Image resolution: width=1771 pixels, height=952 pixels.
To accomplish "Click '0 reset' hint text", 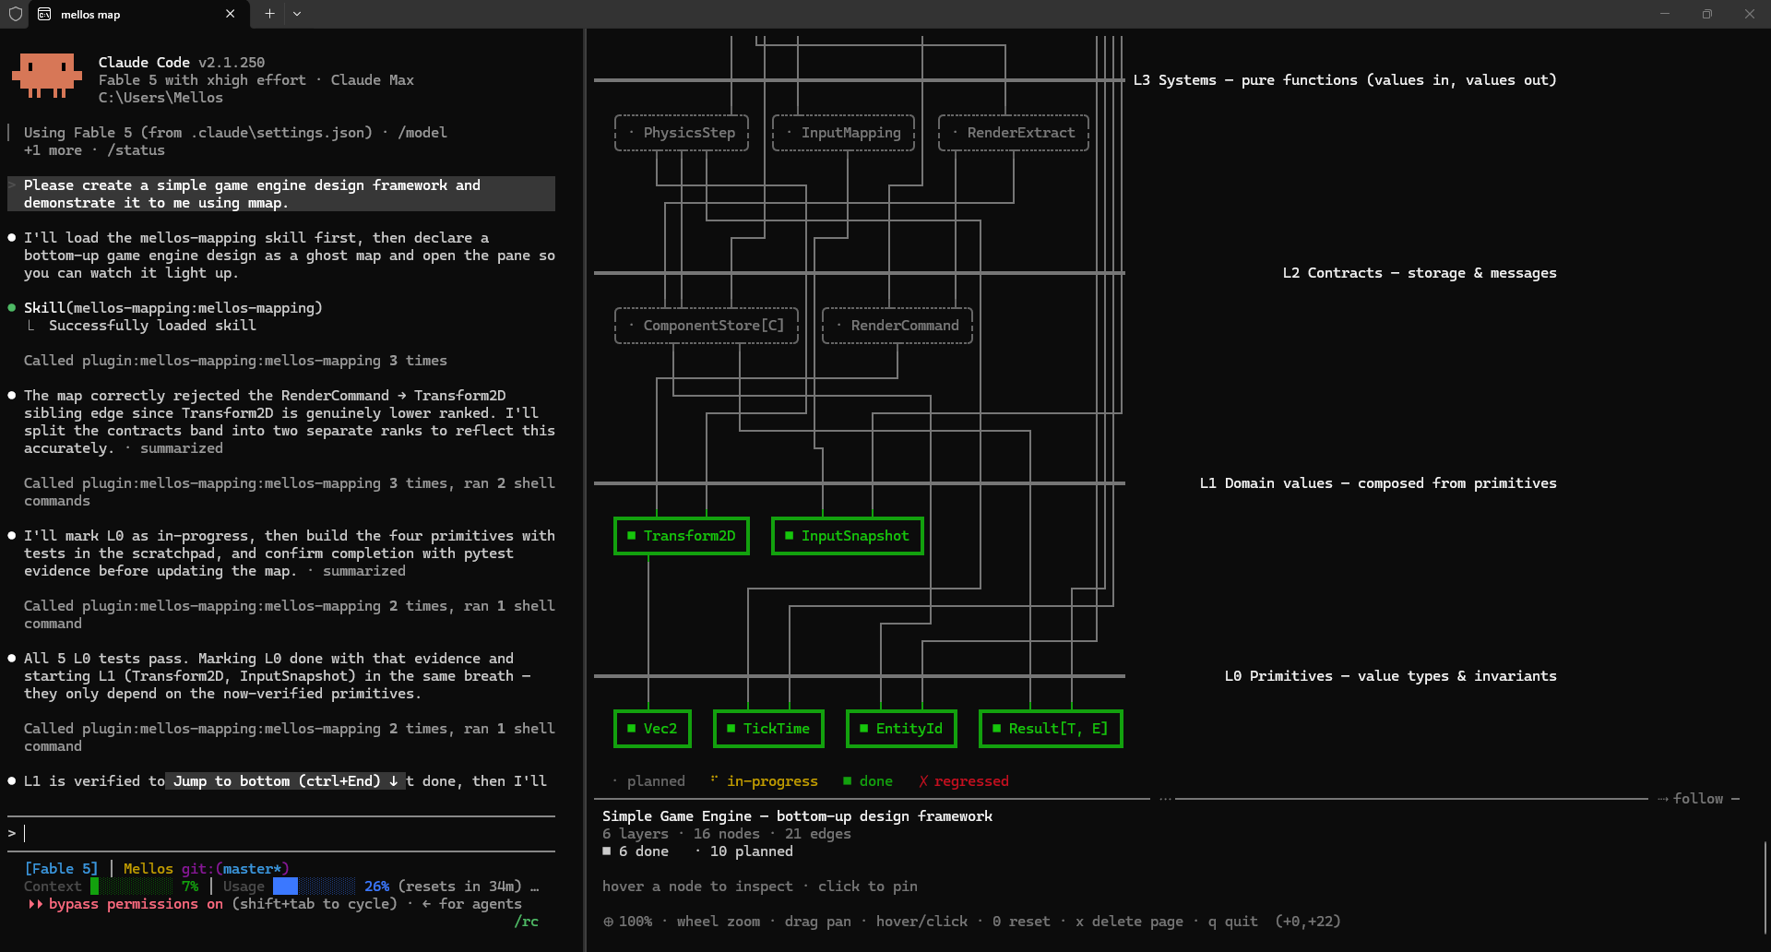I will tap(1021, 922).
